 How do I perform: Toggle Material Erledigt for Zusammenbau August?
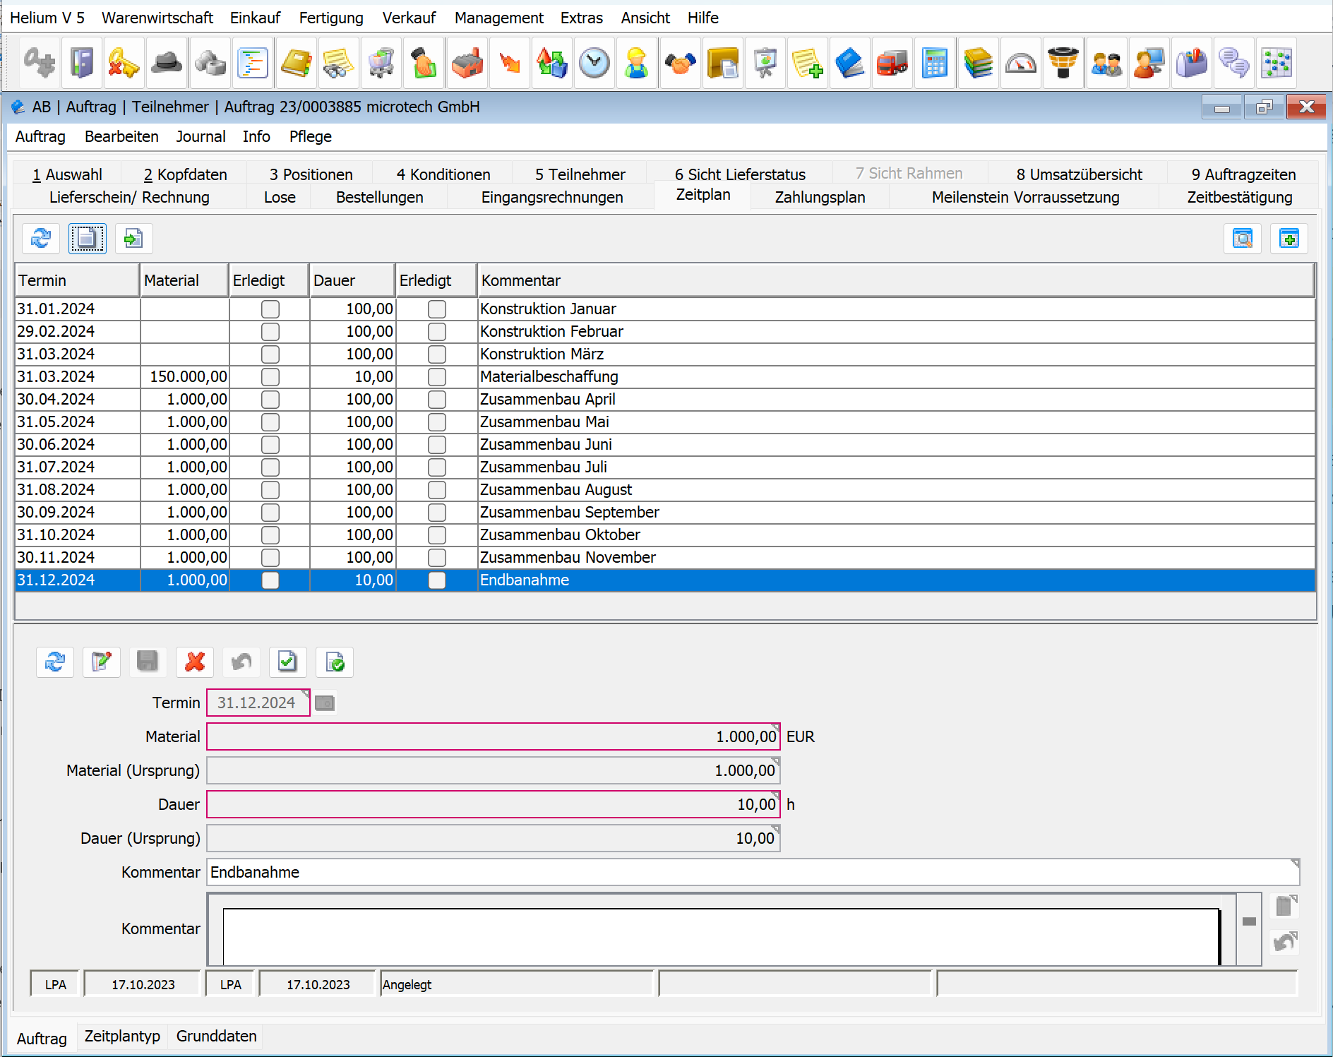(270, 489)
